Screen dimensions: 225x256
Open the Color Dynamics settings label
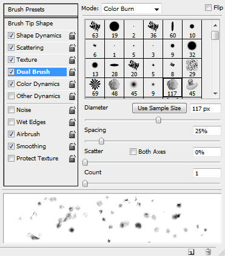[x=38, y=84]
